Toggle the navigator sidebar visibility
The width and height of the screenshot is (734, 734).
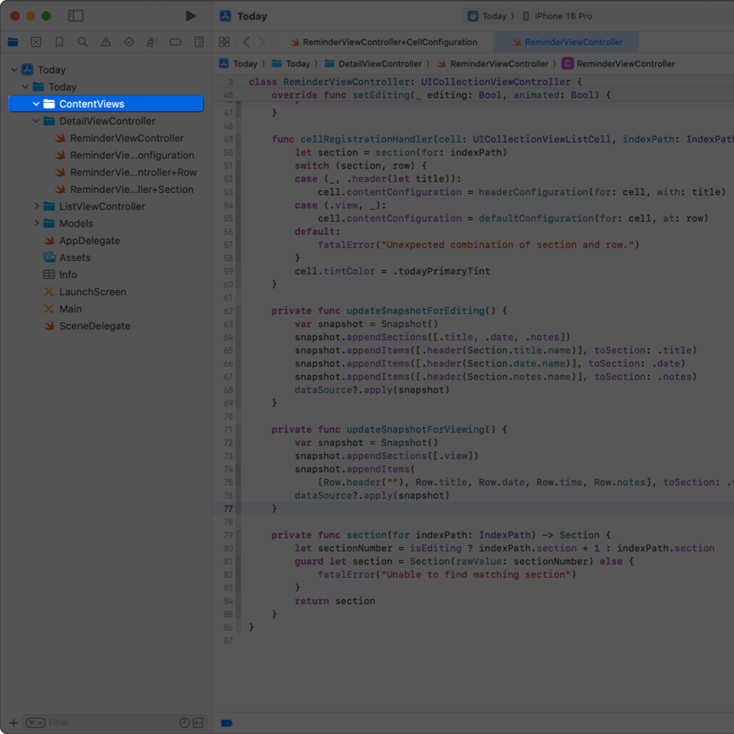[76, 15]
